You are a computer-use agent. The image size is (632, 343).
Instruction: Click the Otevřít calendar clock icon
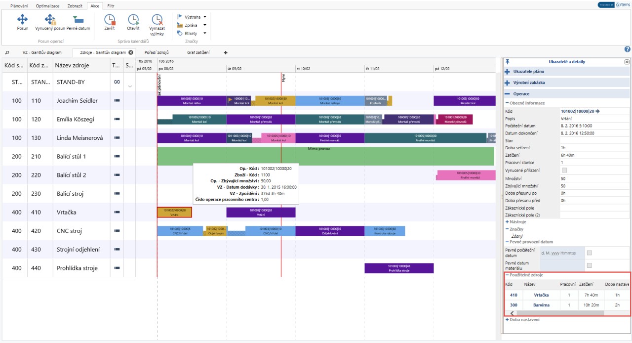[x=133, y=19]
